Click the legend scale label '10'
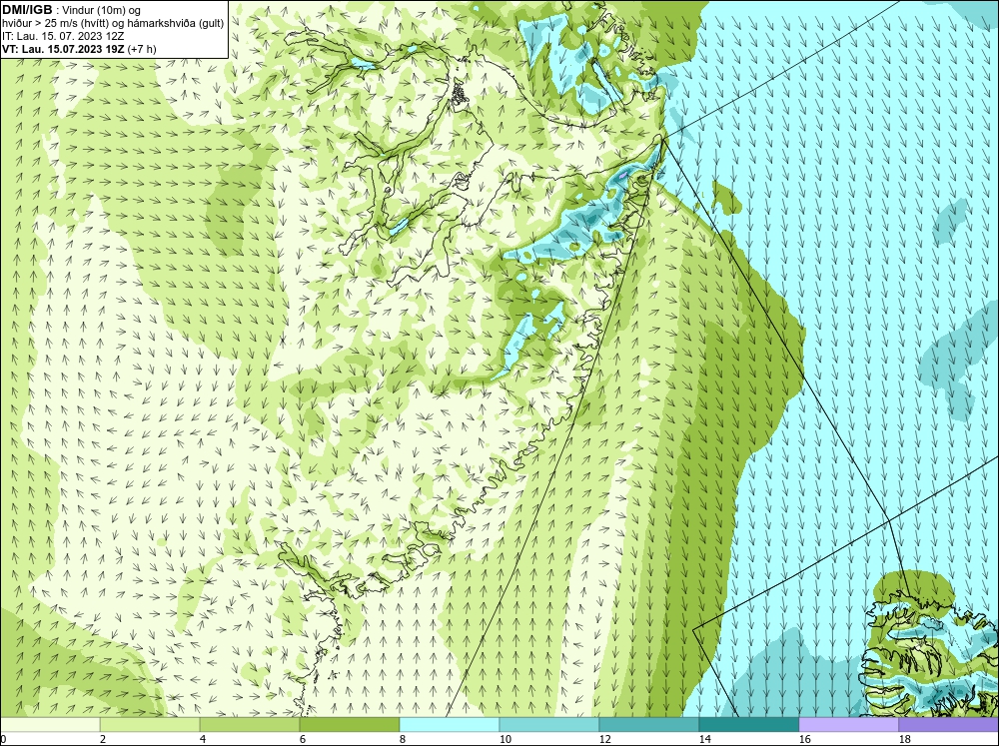 click(x=504, y=739)
